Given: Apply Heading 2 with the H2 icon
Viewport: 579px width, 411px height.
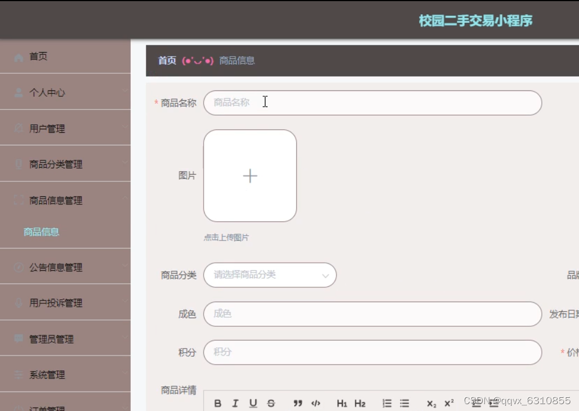Looking at the screenshot, I should click(x=360, y=404).
